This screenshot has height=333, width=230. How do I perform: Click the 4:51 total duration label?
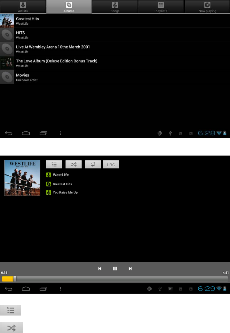(x=226, y=273)
